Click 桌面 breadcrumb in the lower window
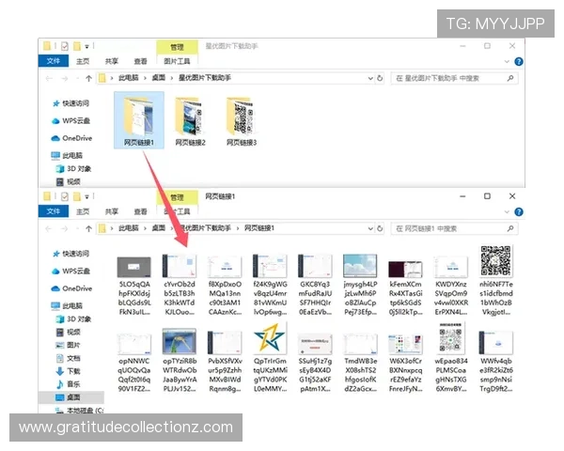564x451 pixels. pyautogui.click(x=158, y=228)
